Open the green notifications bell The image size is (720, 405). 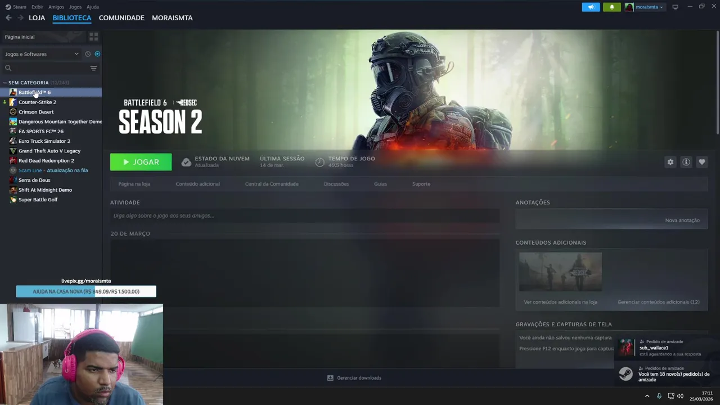611,7
